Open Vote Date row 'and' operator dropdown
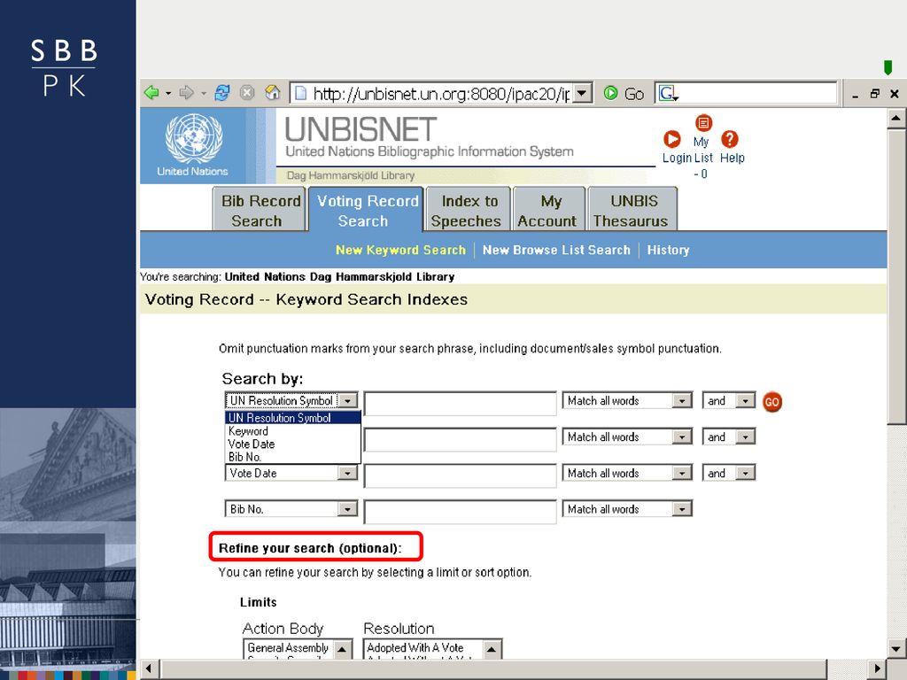 [745, 473]
